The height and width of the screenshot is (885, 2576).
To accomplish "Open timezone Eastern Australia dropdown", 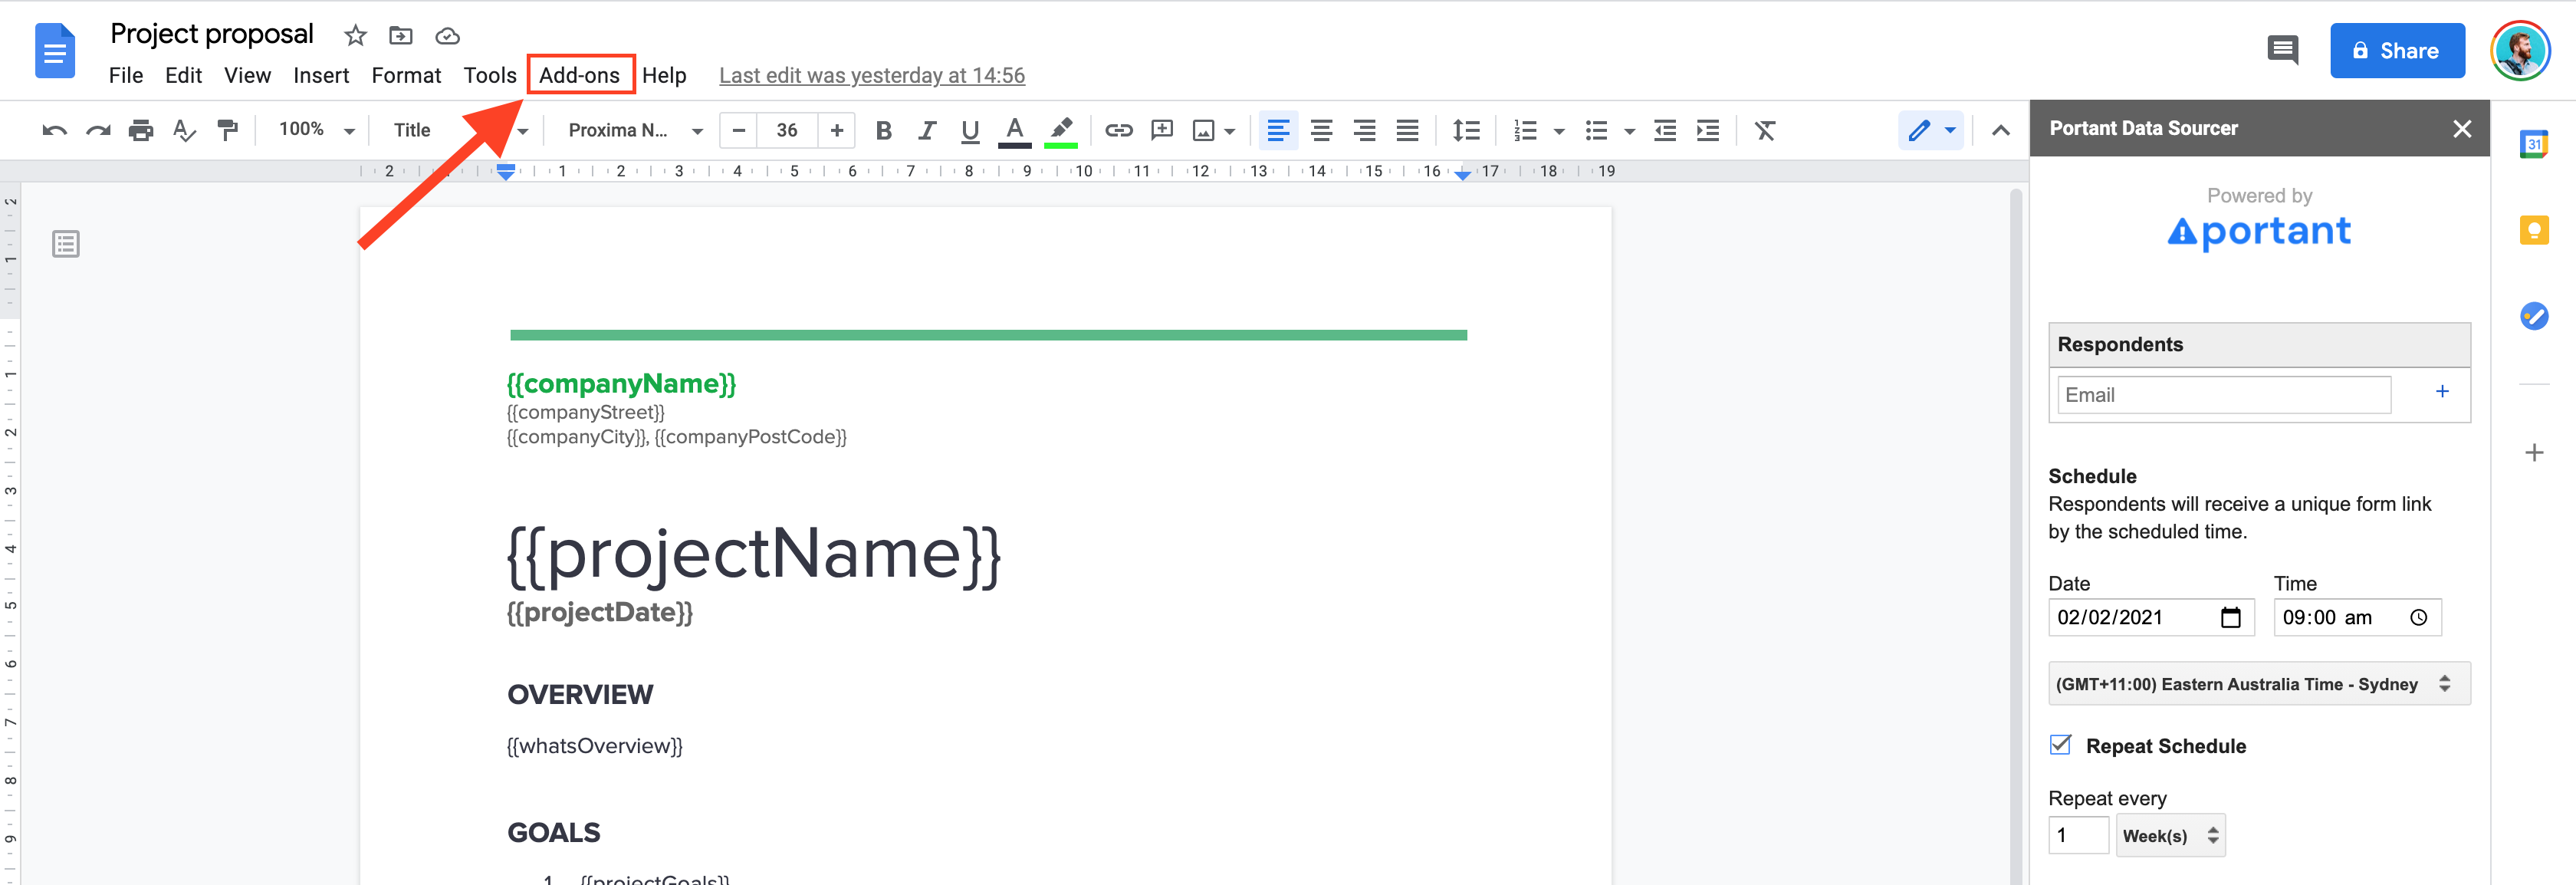I will [x=2259, y=684].
